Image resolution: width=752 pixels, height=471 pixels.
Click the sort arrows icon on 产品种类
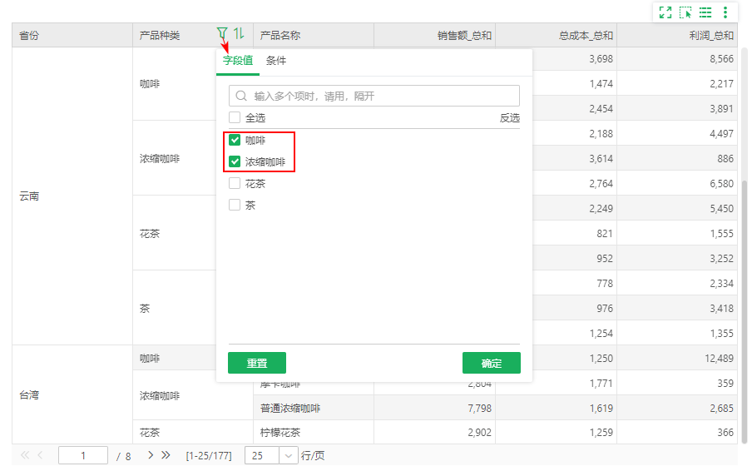tap(239, 33)
